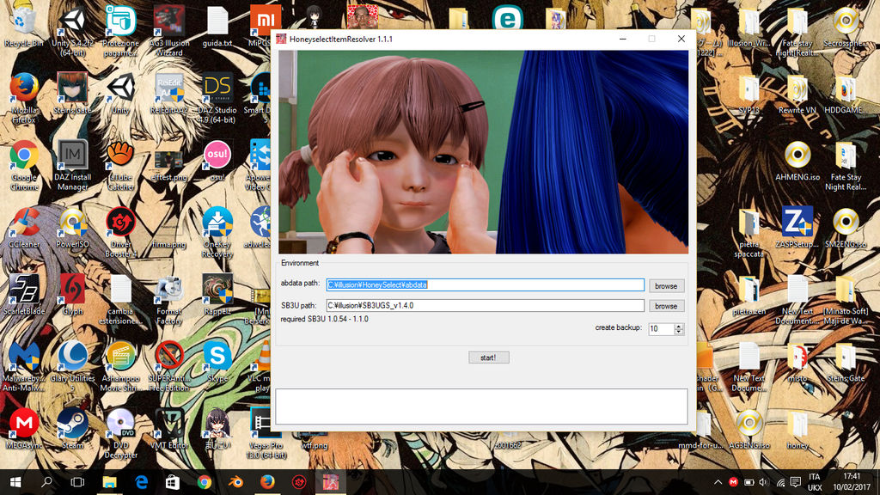Launch Microsoft Edge from the taskbar
The width and height of the screenshot is (880, 495).
pos(141,482)
